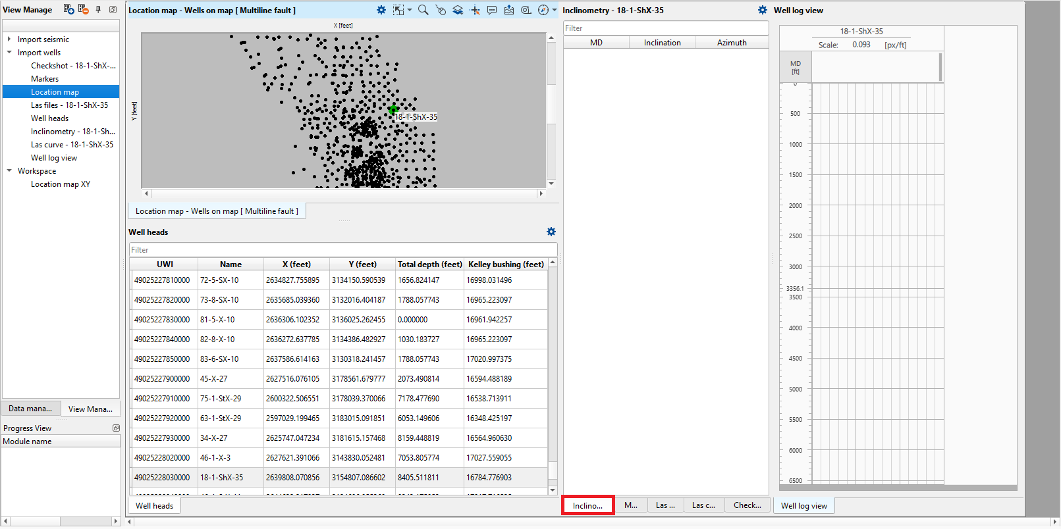Click the float icon of View Manager panel
The width and height of the screenshot is (1061, 529).
(113, 10)
